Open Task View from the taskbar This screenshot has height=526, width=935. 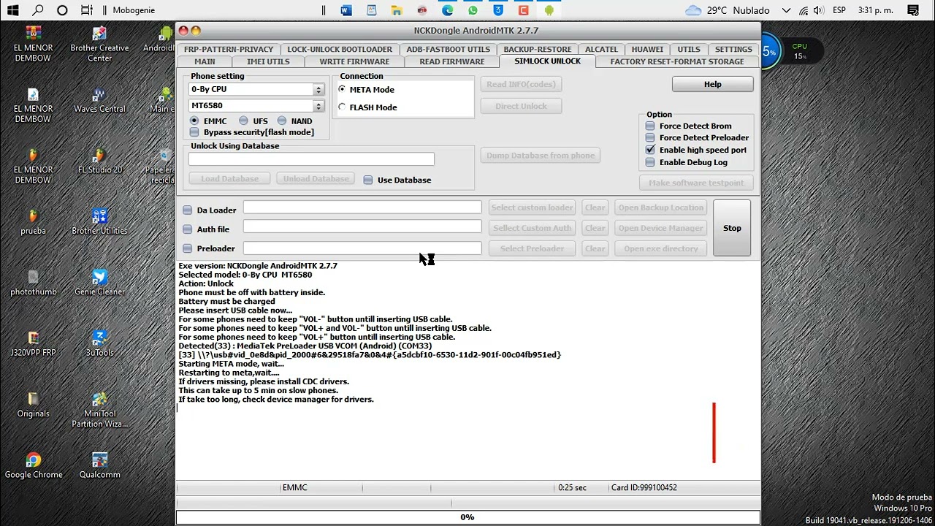point(87,10)
